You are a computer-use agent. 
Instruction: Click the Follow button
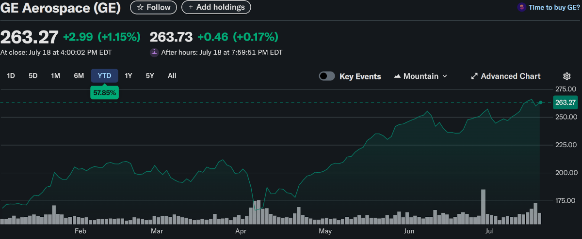(x=153, y=7)
